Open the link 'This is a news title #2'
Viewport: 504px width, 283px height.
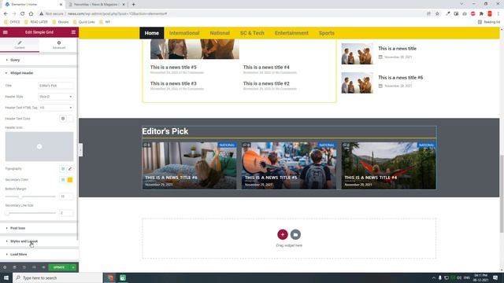point(266,83)
